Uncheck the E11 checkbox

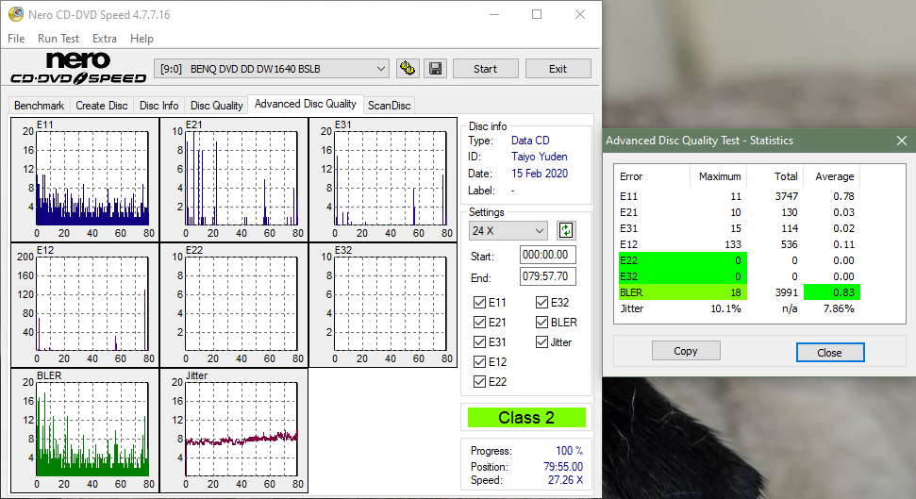479,302
